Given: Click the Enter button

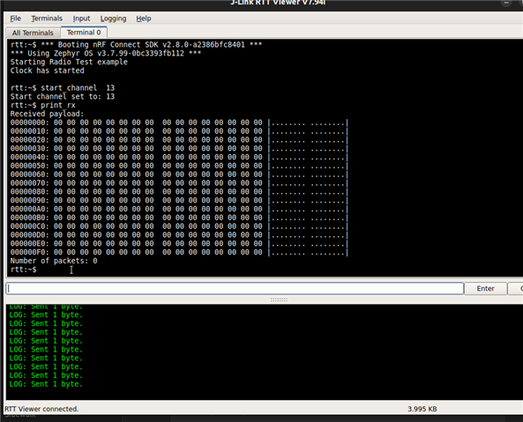Looking at the screenshot, I should tap(485, 288).
